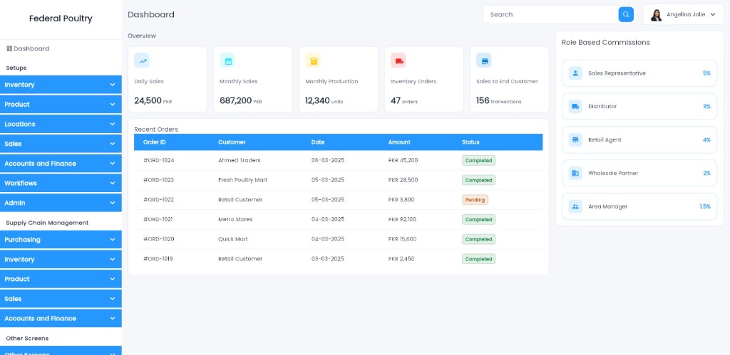Open Inventory menu under Supply Chain Management
Viewport: 730px width, 355px height.
(x=61, y=259)
